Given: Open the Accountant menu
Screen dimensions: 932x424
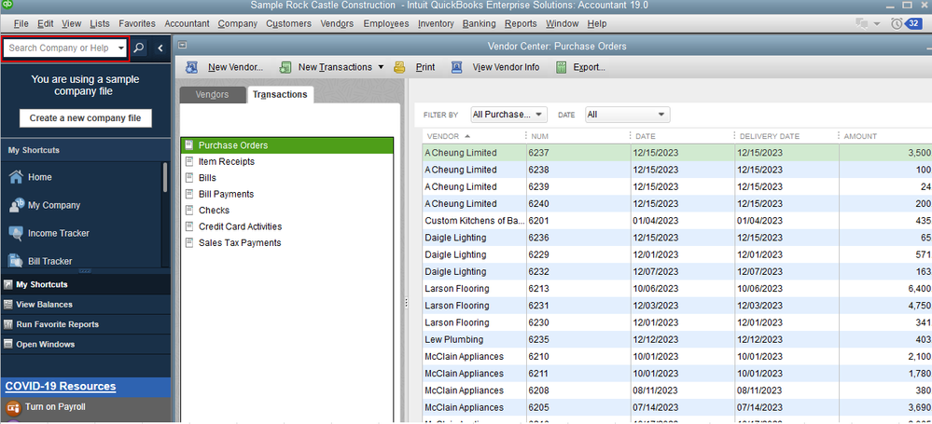Looking at the screenshot, I should pos(187,23).
